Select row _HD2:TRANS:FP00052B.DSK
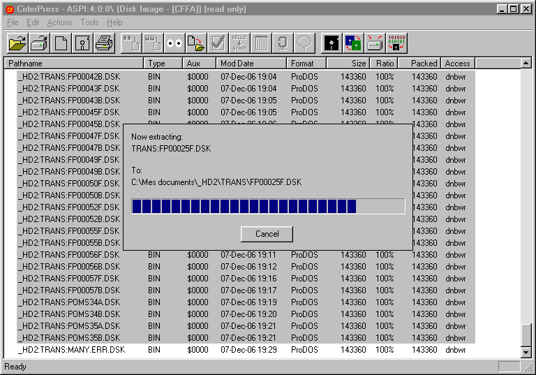 (x=70, y=219)
